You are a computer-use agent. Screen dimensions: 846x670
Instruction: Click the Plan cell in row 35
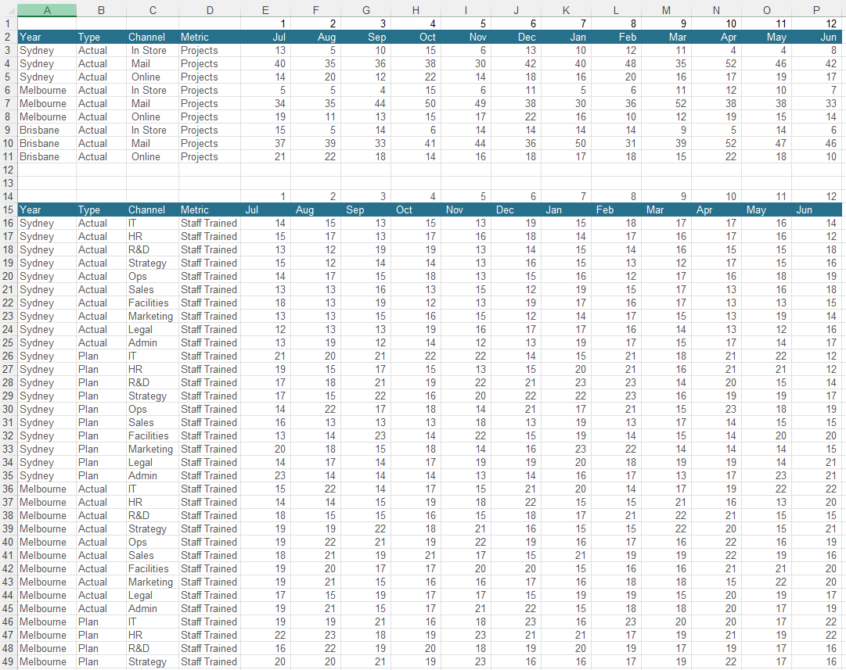click(x=101, y=475)
